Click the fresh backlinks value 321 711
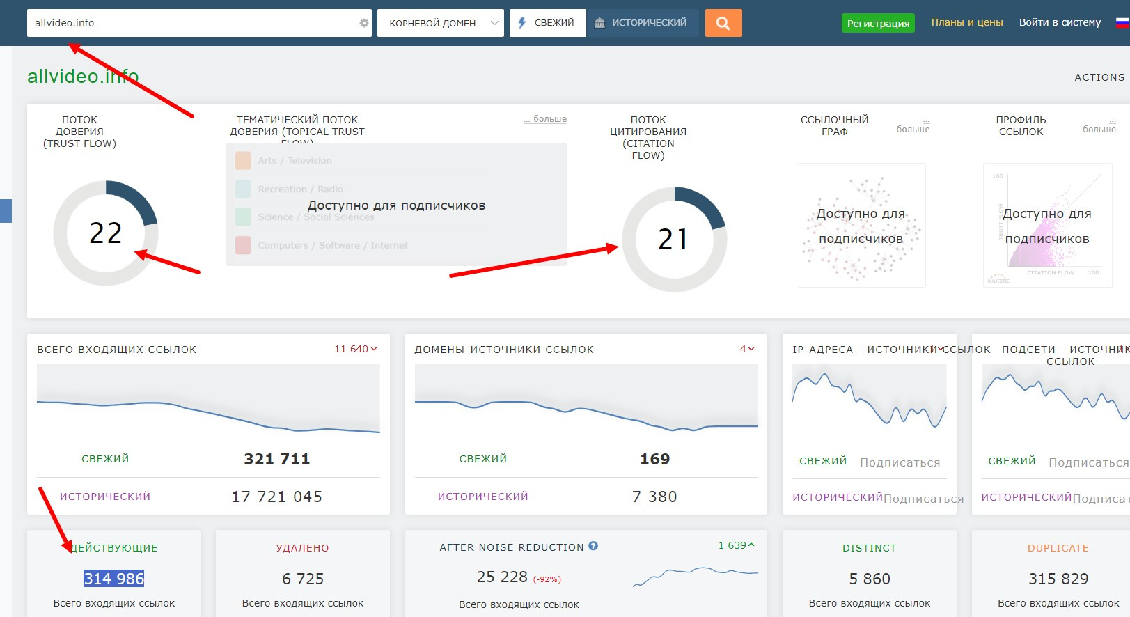Image resolution: width=1130 pixels, height=617 pixels. click(x=277, y=459)
